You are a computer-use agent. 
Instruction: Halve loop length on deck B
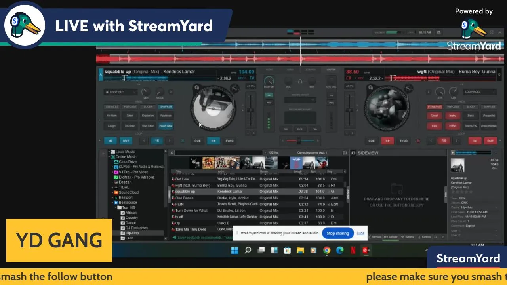pos(431,141)
